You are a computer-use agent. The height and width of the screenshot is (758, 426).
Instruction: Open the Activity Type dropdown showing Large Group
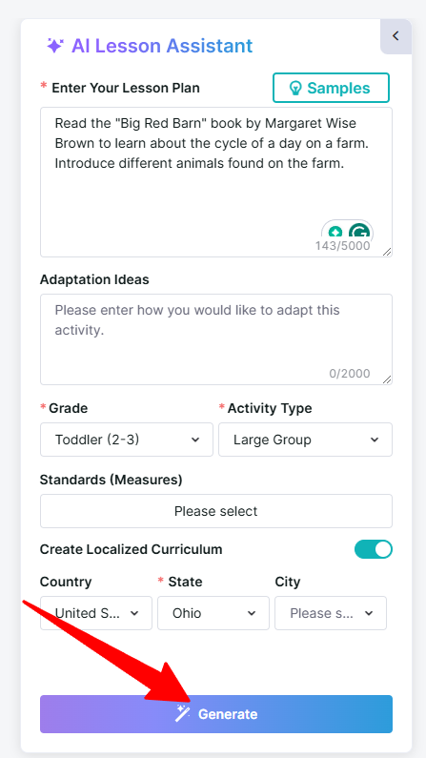click(x=305, y=440)
